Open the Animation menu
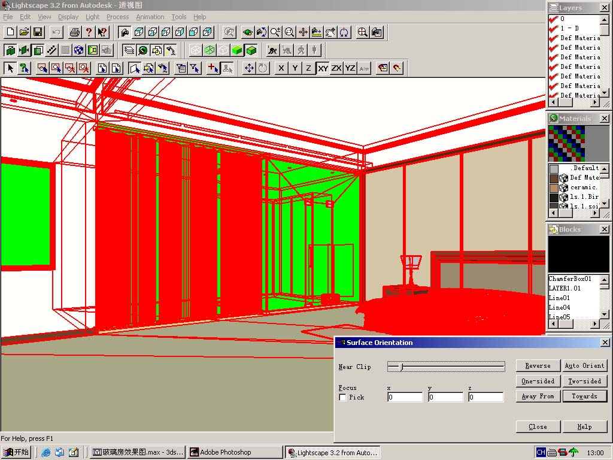The width and height of the screenshot is (613, 460). tap(150, 17)
